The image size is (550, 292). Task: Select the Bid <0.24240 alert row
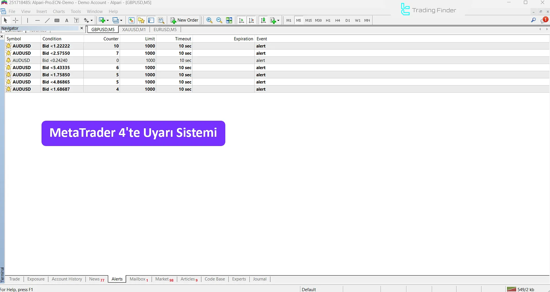coord(55,61)
